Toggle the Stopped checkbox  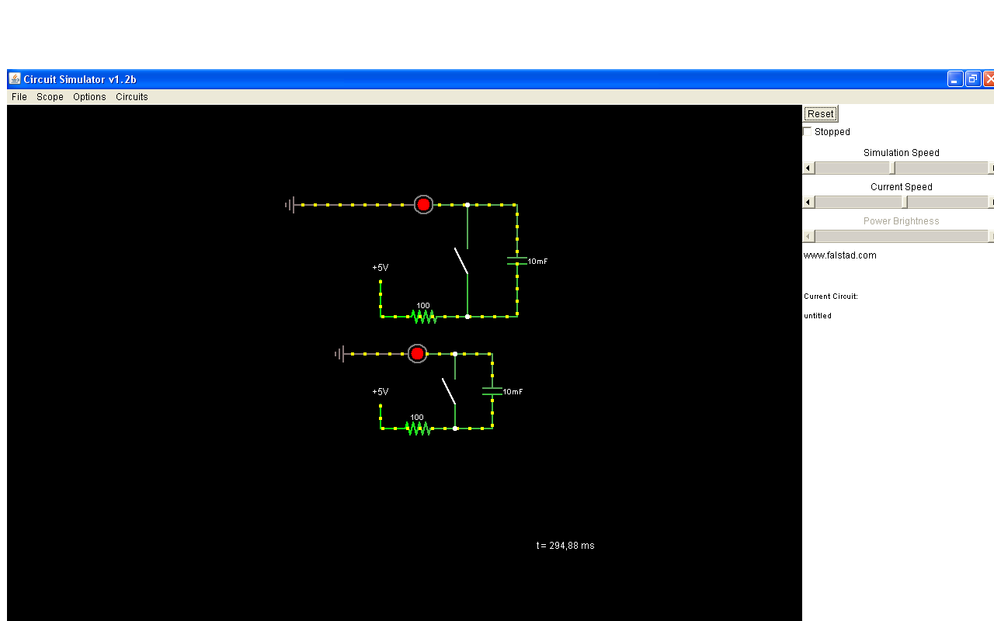coord(808,132)
